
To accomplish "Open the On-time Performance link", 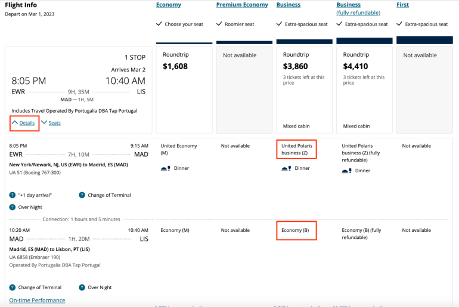I will point(37,300).
